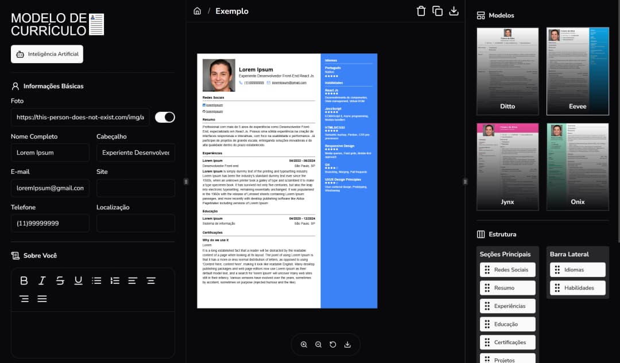Toggle strikethrough in the text editor

(x=60, y=280)
